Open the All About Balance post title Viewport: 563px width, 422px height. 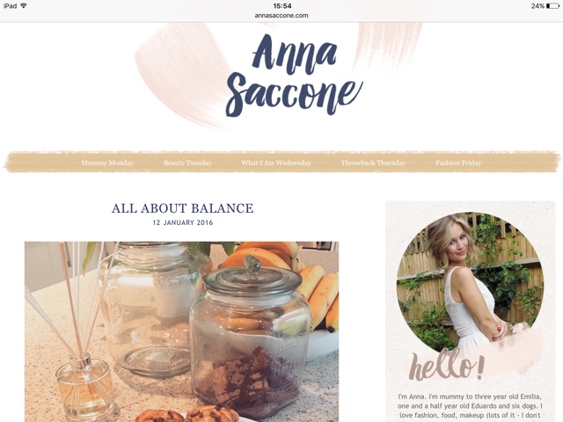[182, 208]
